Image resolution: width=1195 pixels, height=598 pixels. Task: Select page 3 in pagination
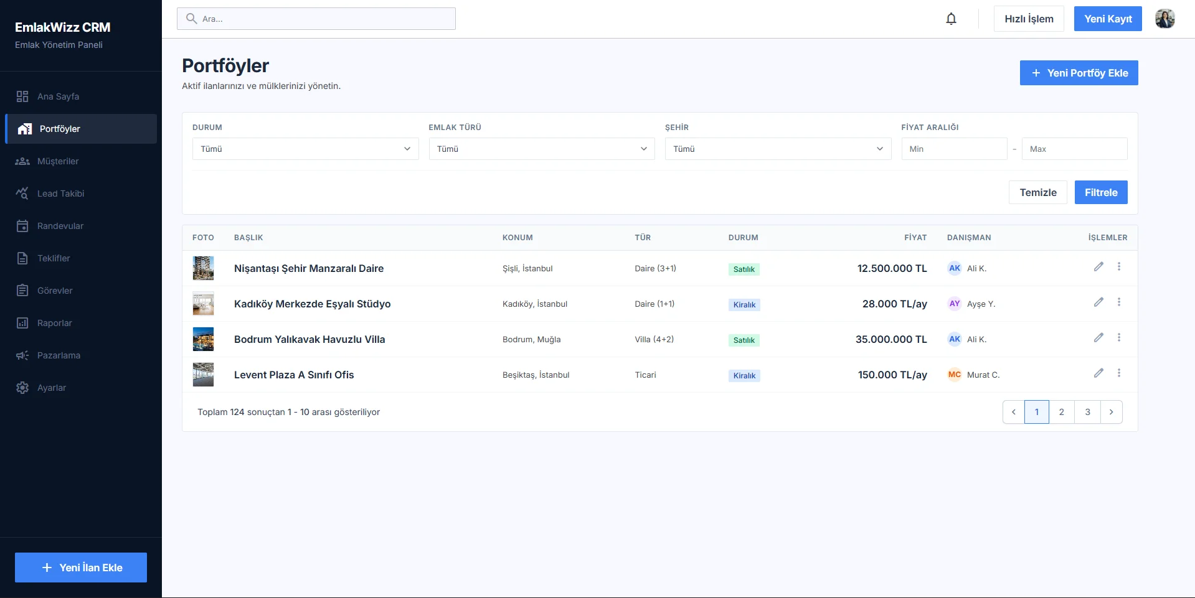[x=1088, y=412]
